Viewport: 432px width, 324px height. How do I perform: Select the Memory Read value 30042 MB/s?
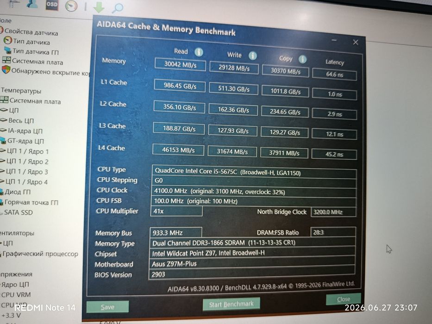(x=180, y=64)
